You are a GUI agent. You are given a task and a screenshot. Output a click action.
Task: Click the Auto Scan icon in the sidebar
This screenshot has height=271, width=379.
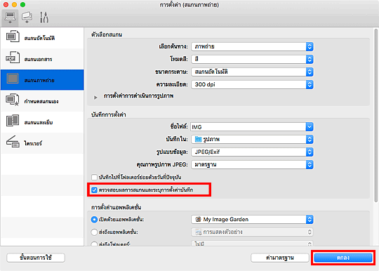tap(13, 37)
